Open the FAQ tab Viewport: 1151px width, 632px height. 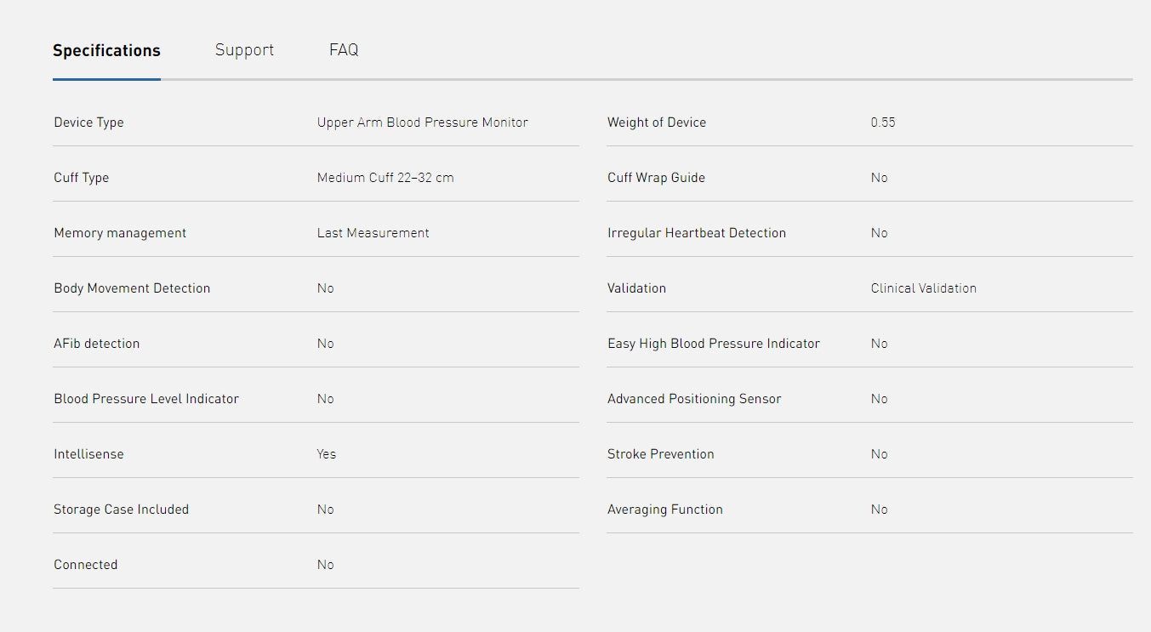point(344,50)
